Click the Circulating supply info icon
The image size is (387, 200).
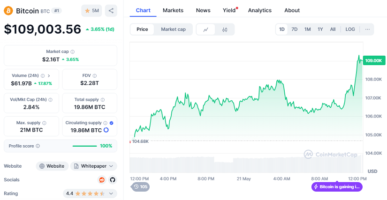(106, 123)
